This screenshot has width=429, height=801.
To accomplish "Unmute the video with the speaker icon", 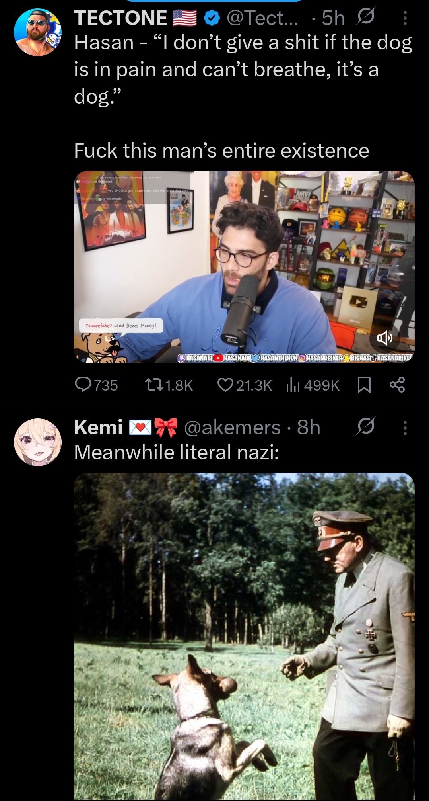I will (x=384, y=338).
